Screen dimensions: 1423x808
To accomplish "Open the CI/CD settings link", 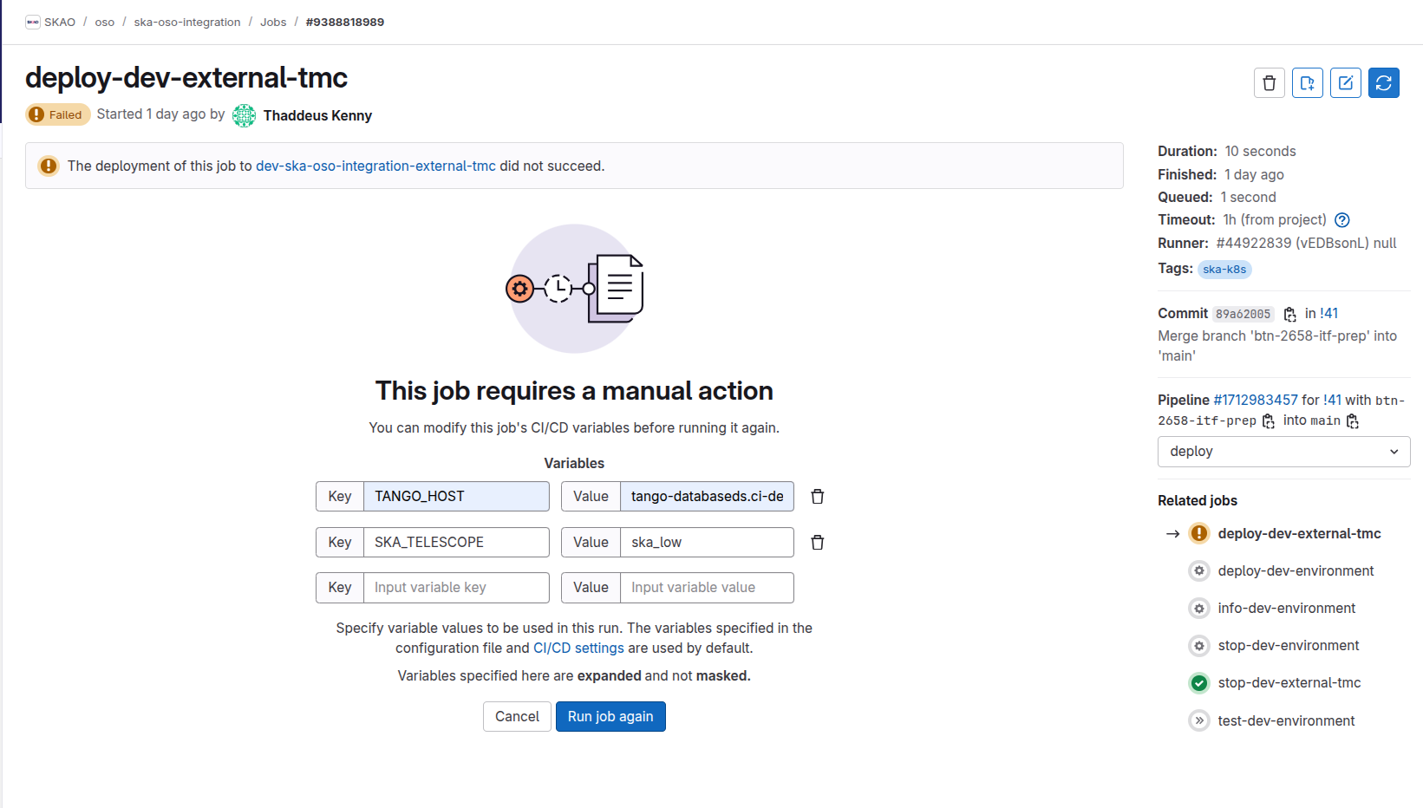I will [578, 648].
